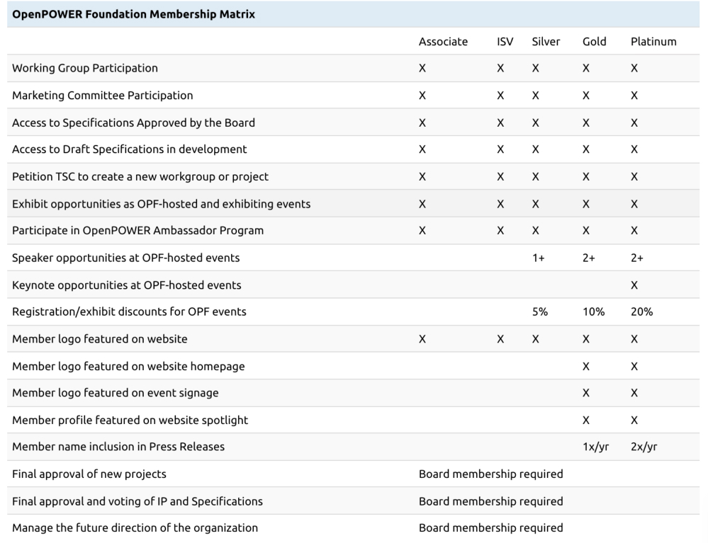The height and width of the screenshot is (543, 708).
Task: Click the Gold column header
Action: pyautogui.click(x=594, y=41)
